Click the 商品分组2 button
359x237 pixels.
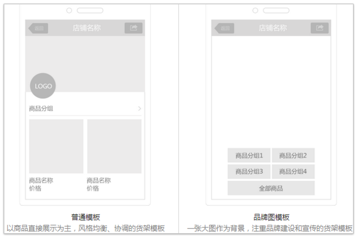pos(293,156)
